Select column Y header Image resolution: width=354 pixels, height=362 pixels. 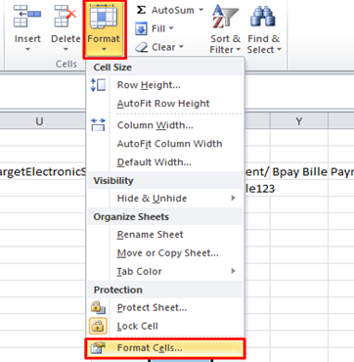[298, 121]
